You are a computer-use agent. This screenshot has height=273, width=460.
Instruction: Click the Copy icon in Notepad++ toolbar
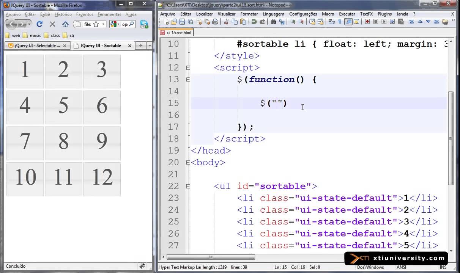[235, 22]
